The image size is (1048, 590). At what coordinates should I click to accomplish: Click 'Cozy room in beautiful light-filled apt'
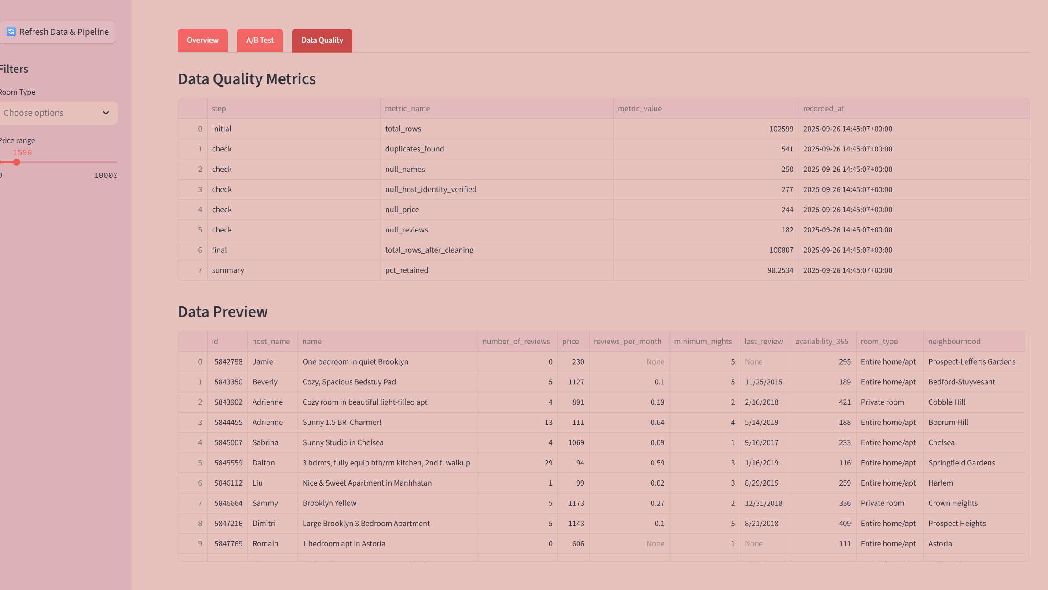pyautogui.click(x=388, y=402)
